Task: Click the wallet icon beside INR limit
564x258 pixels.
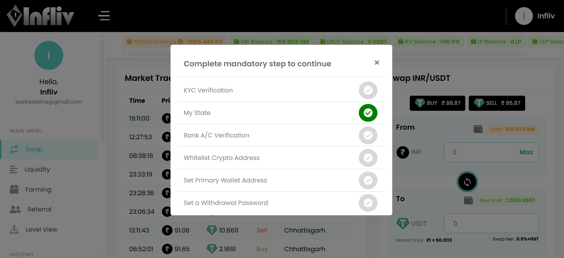Action: [478, 129]
